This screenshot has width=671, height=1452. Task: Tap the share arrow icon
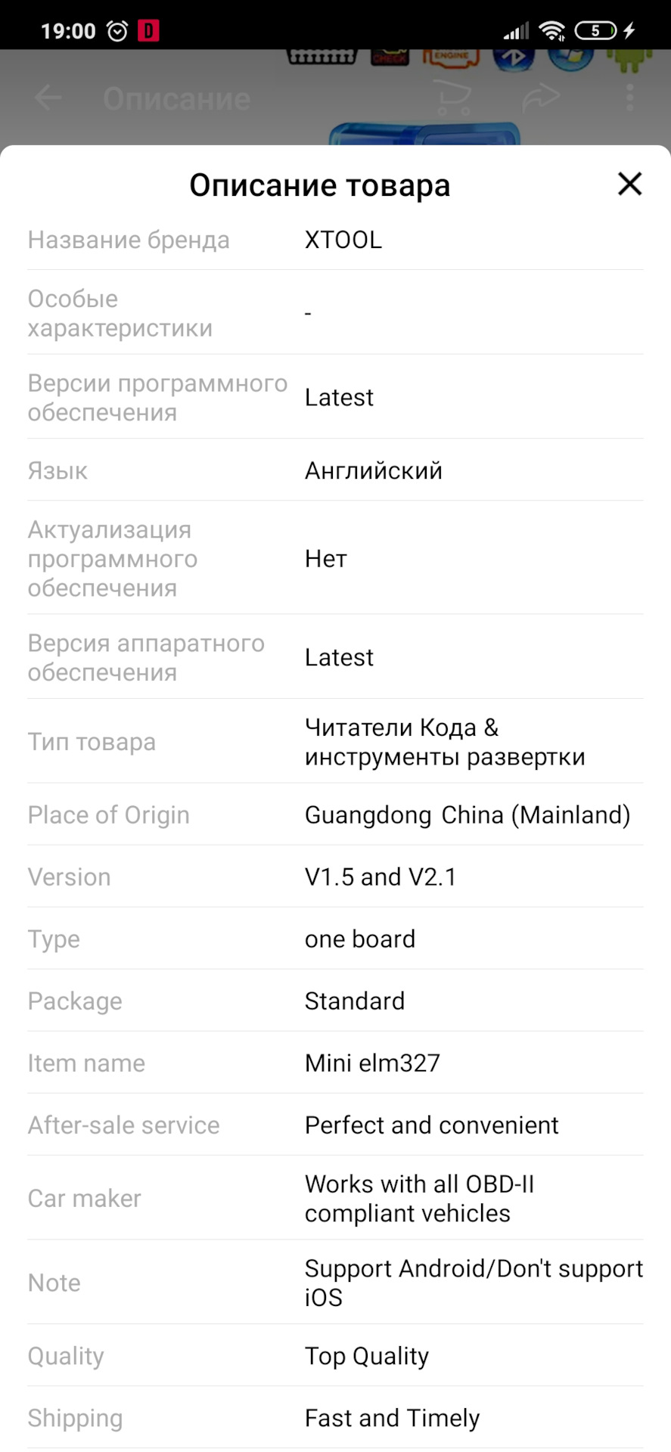pyautogui.click(x=541, y=98)
